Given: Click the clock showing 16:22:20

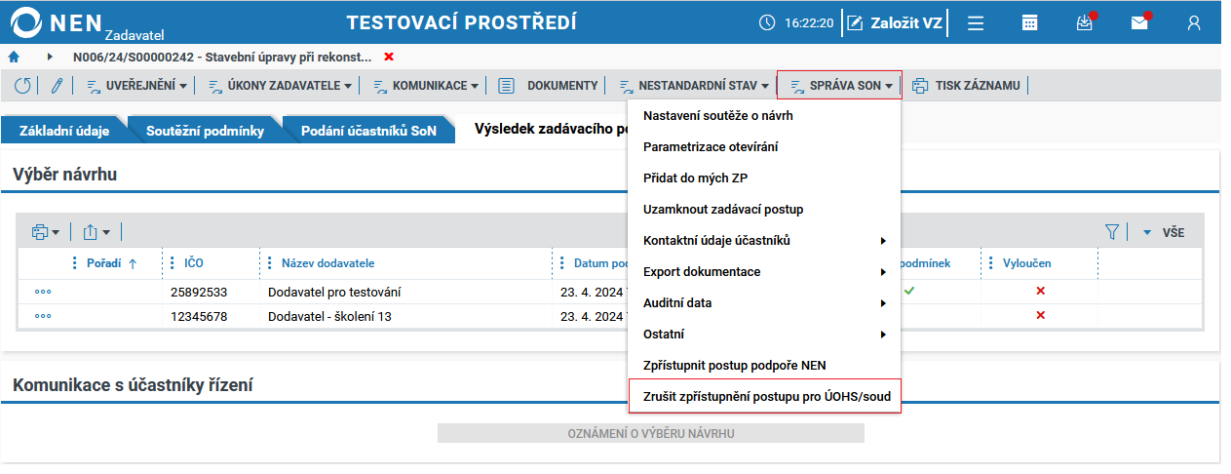Looking at the screenshot, I should coord(796,22).
